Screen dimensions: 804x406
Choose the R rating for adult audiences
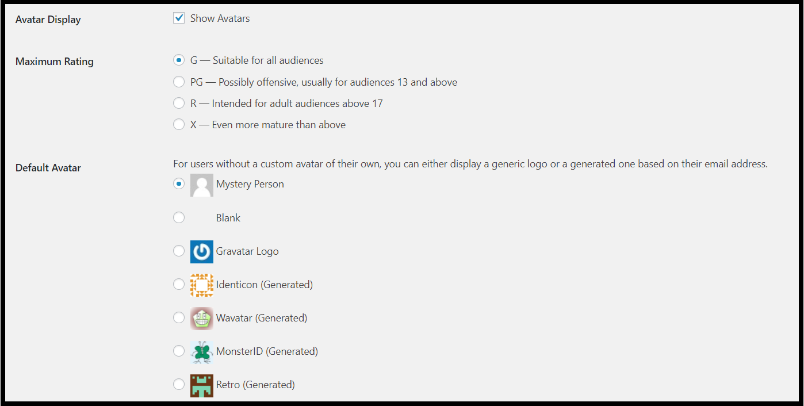[179, 103]
